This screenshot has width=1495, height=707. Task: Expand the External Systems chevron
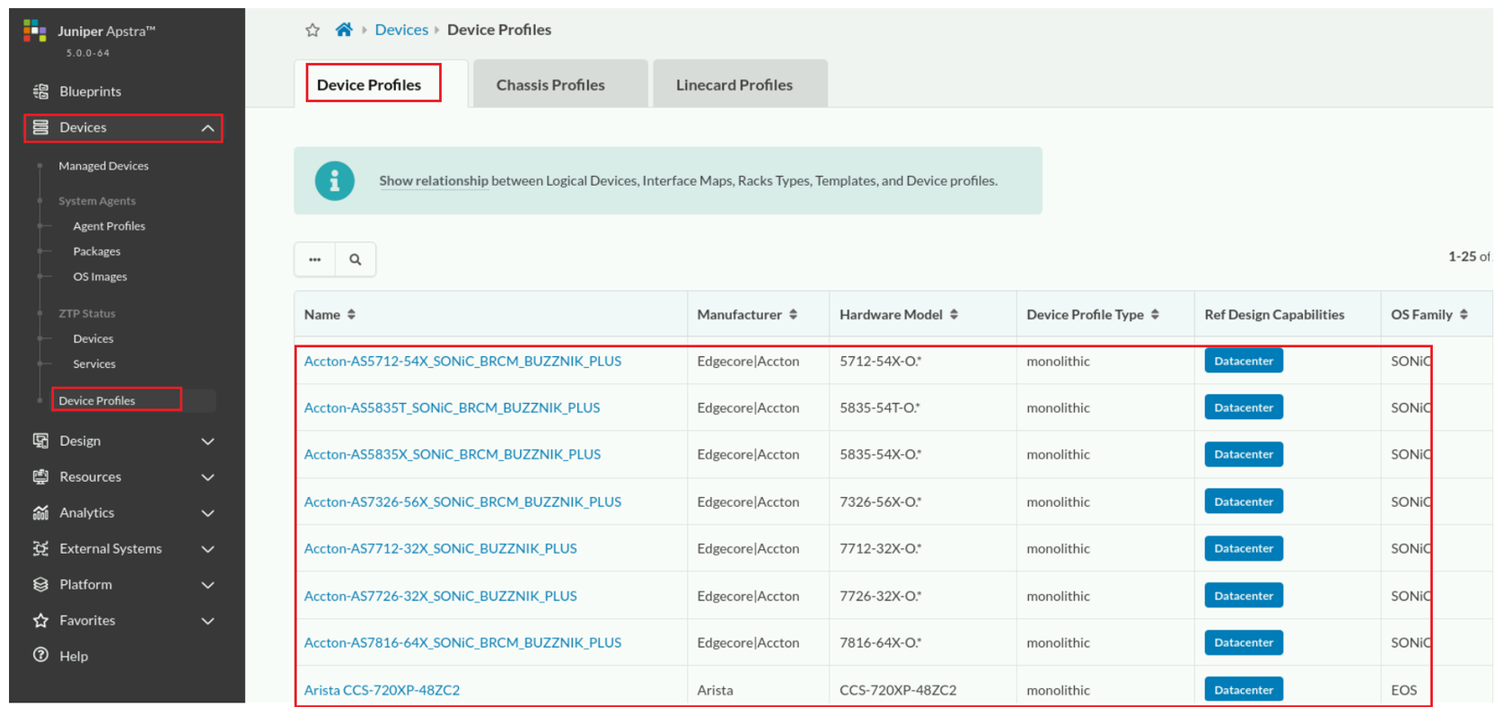click(x=207, y=549)
